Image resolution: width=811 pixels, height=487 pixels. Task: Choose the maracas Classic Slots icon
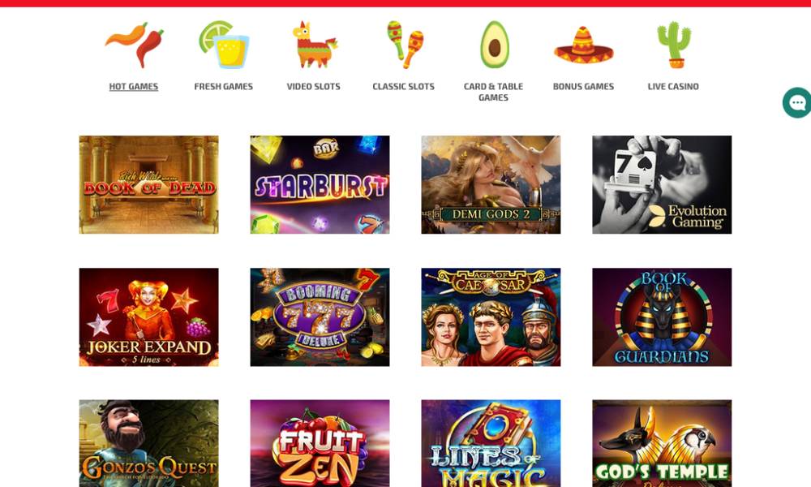coord(405,45)
